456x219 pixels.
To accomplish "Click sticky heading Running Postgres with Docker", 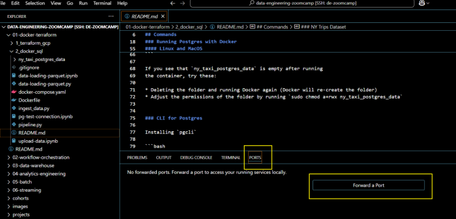I will pos(191,41).
